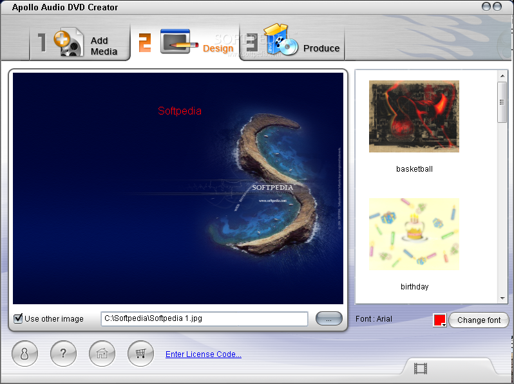The width and height of the screenshot is (514, 384).
Task: Click the Produce DVD box icon
Action: 281,40
